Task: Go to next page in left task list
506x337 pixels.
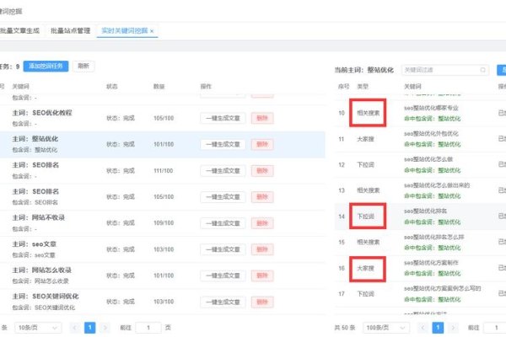Action: coord(105,328)
